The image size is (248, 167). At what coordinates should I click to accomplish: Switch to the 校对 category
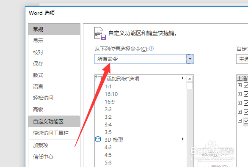[54, 52]
